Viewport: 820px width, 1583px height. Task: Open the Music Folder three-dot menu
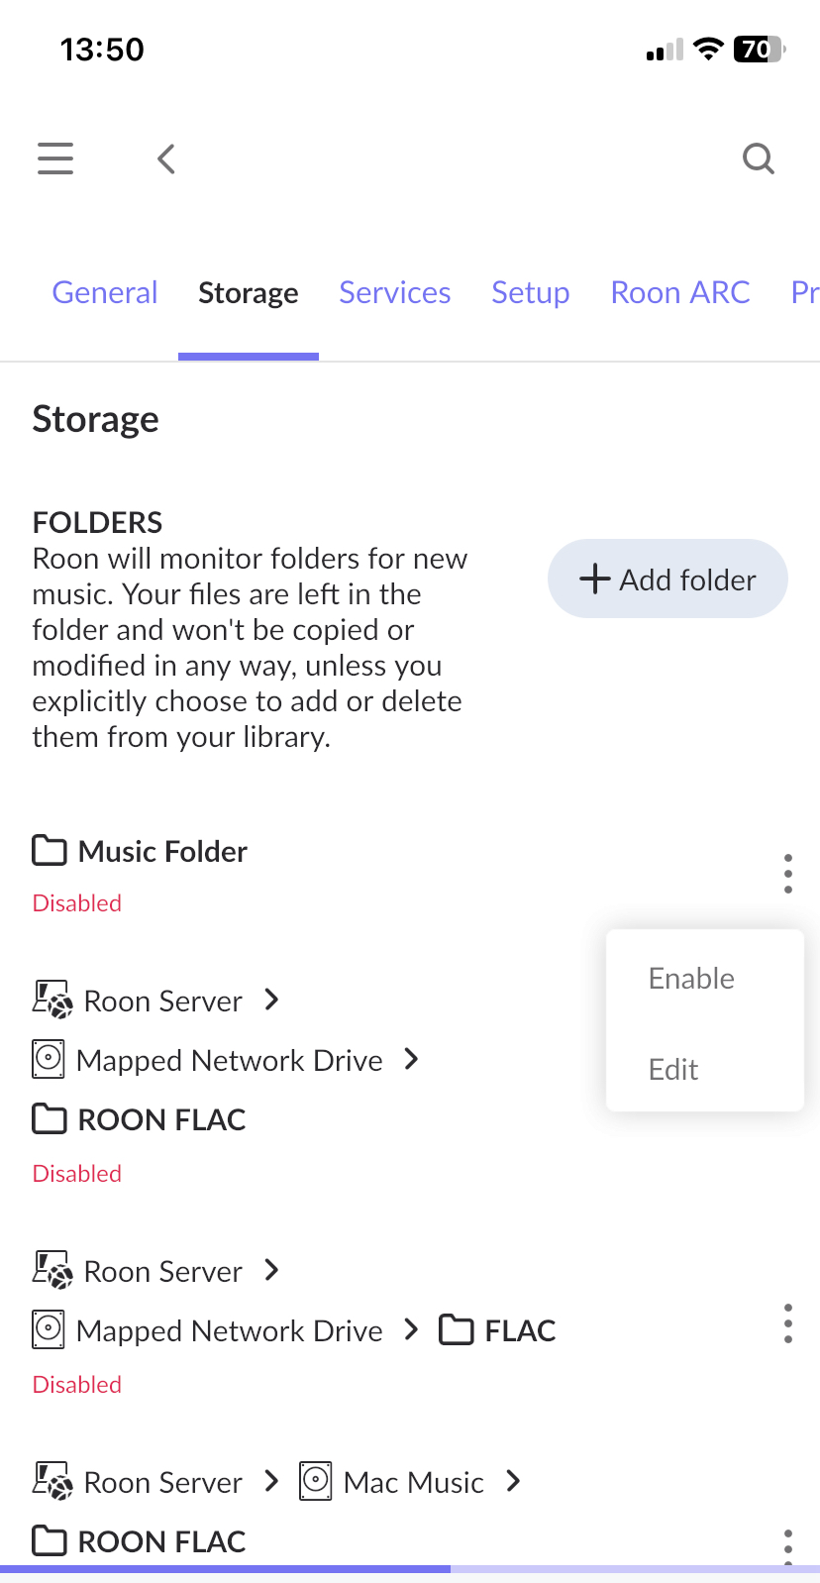[788, 874]
